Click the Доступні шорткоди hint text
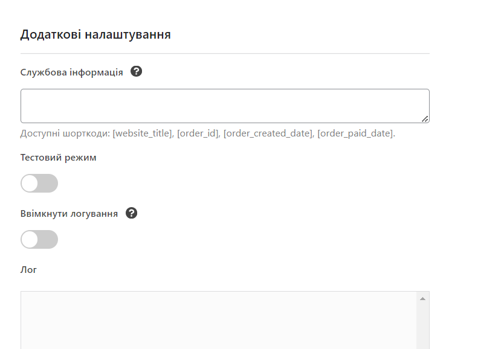Viewport: 478px width, 349px height. (208, 133)
